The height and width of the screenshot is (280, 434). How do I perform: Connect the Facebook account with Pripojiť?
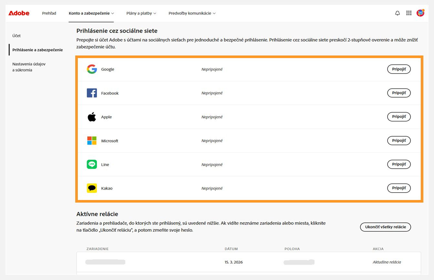click(399, 93)
